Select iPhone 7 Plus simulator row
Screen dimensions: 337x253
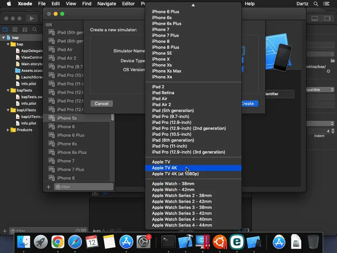point(77,169)
